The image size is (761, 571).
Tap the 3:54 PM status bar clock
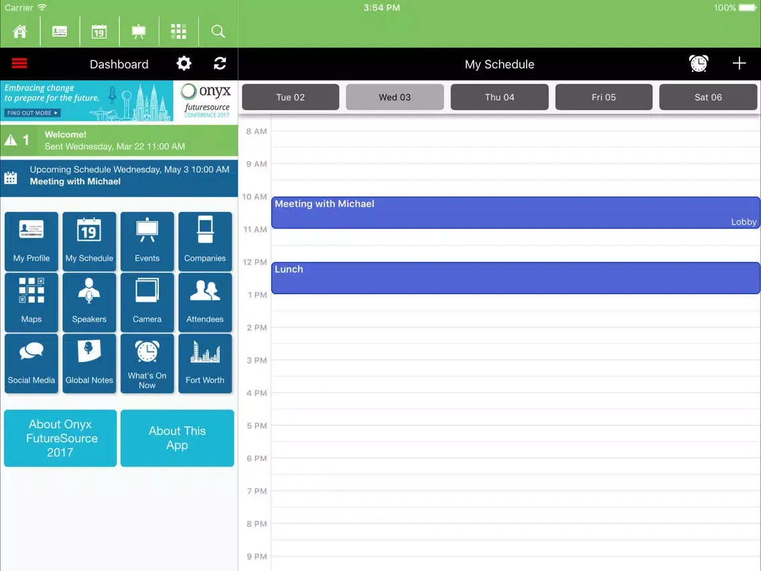pyautogui.click(x=382, y=8)
